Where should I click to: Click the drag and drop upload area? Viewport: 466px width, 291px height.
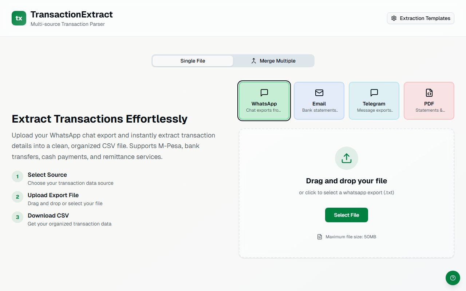(x=346, y=193)
